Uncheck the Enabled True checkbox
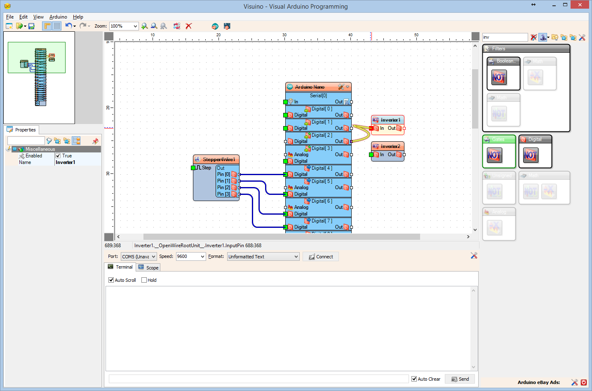This screenshot has width=592, height=391. tap(58, 156)
